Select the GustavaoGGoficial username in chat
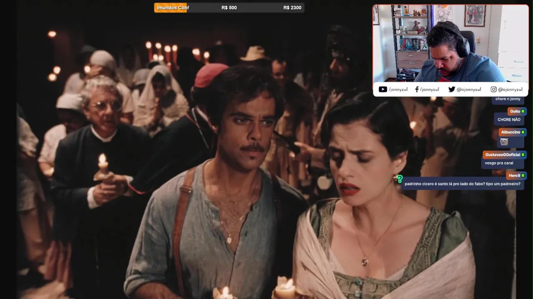The height and width of the screenshot is (299, 533). [x=503, y=154]
